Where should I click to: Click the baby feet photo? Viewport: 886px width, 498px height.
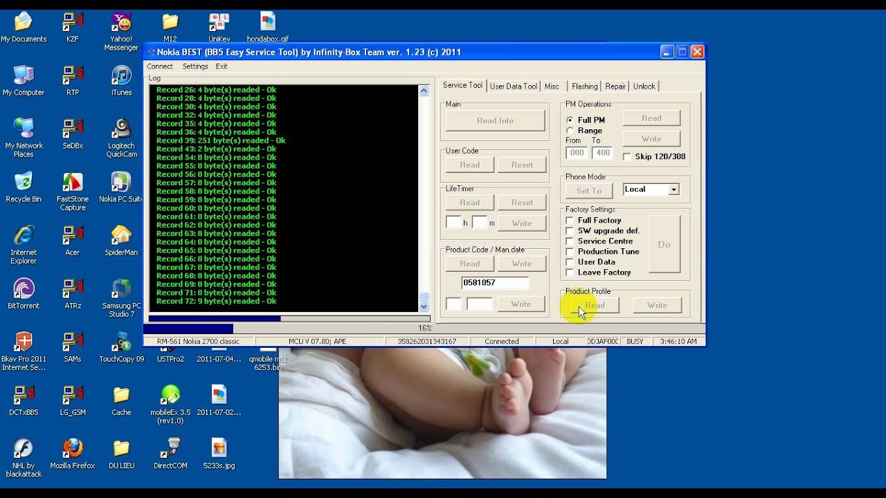pyautogui.click(x=442, y=412)
